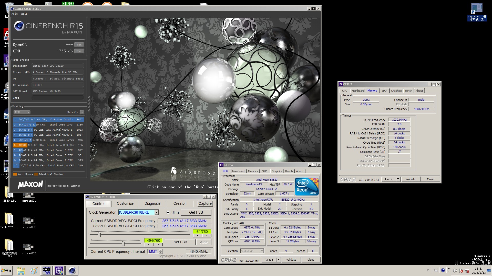492x276 pixels.
Task: Select AMD FX-8300 ranking row 1033
Action: (48, 130)
